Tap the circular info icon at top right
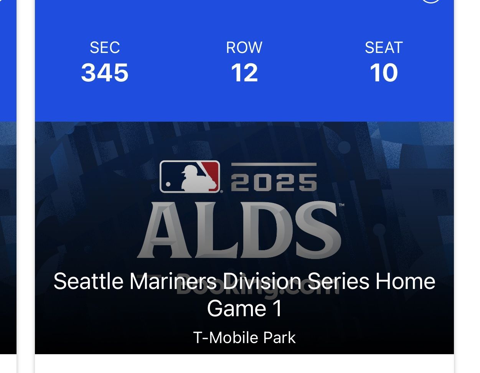Viewport: 480px width, 373px height. [431, 1]
